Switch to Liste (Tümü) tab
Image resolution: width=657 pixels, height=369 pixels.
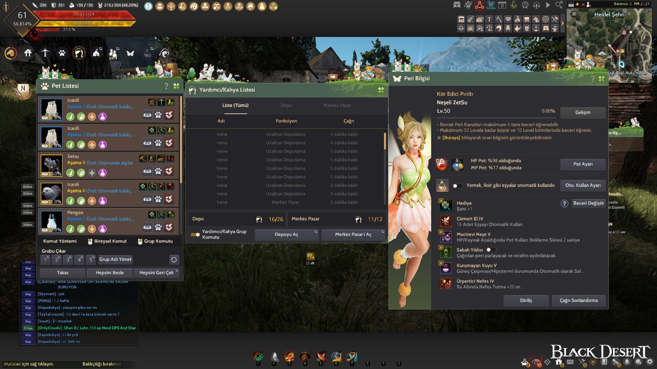coord(235,106)
